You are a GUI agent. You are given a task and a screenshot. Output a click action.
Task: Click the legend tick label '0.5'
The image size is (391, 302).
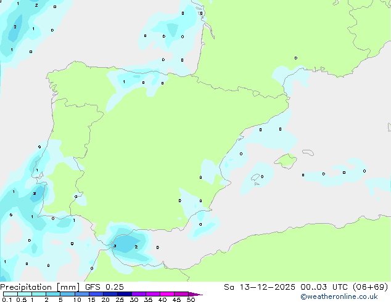click(22, 300)
